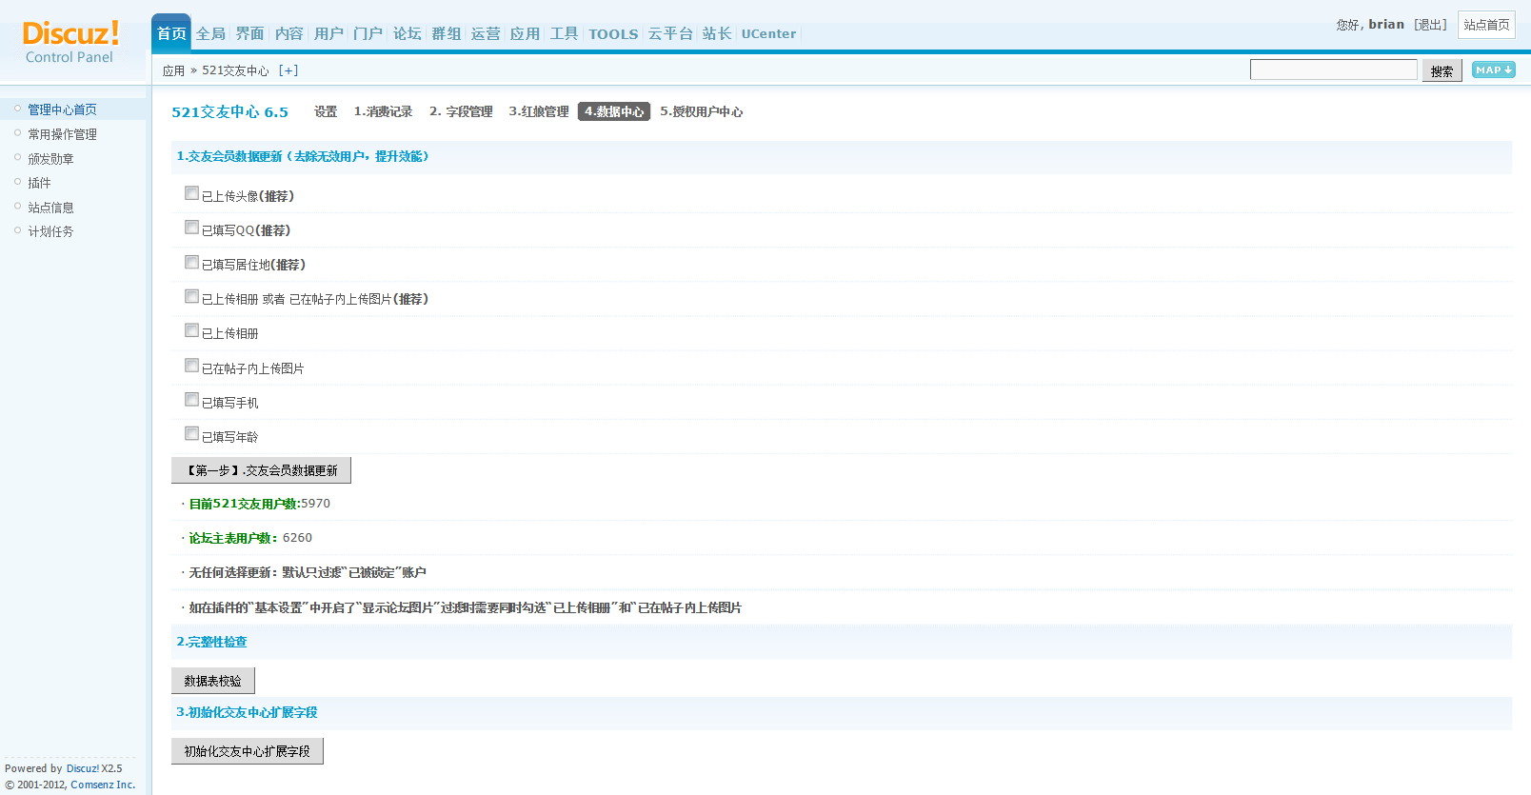Switch to the 5.授权用户中心 tab

tap(702, 111)
